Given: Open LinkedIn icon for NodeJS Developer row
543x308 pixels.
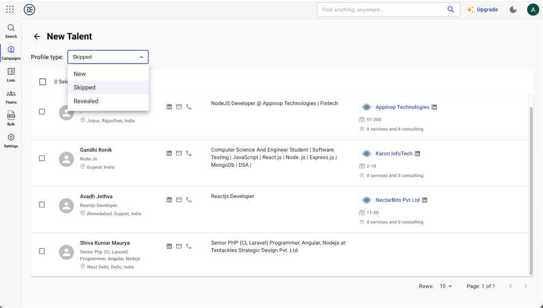Looking at the screenshot, I should tap(169, 107).
